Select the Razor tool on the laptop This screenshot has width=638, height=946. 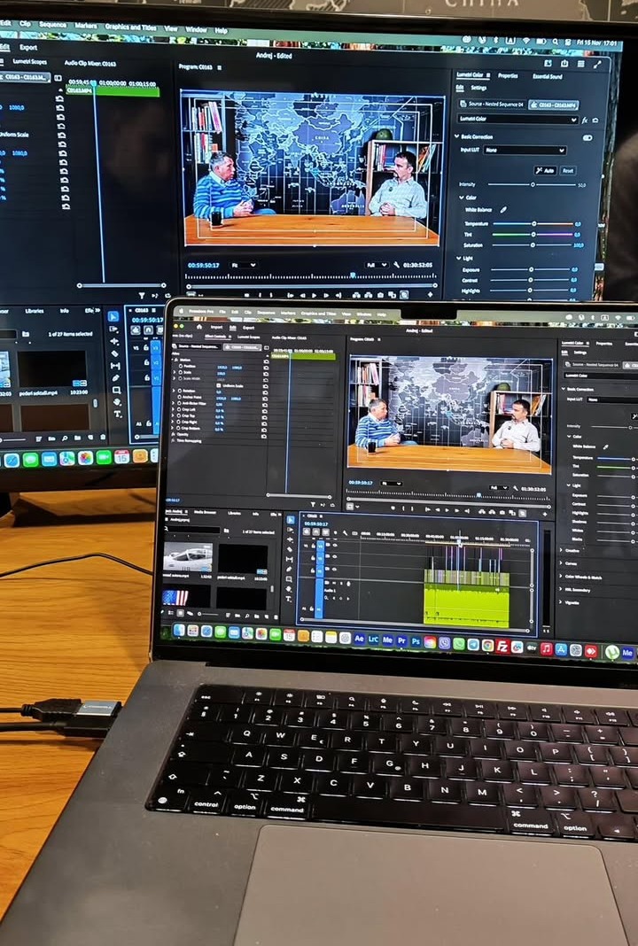291,550
